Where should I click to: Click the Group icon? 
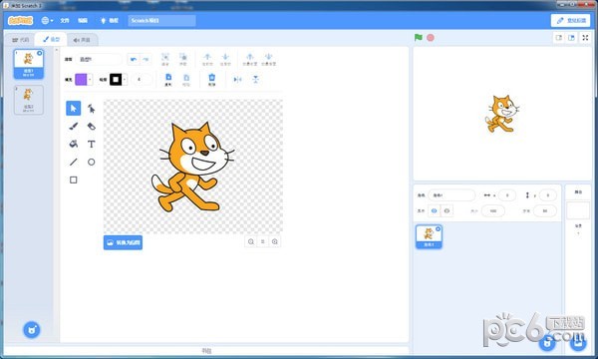click(165, 59)
